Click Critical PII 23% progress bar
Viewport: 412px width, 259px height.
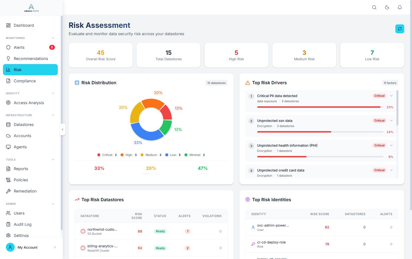(320, 107)
